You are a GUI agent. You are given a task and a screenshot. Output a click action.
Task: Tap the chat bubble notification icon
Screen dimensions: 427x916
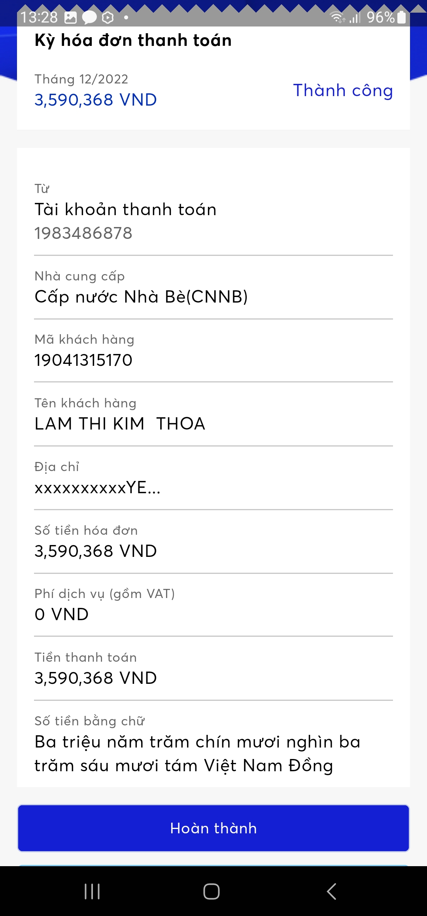tap(89, 17)
